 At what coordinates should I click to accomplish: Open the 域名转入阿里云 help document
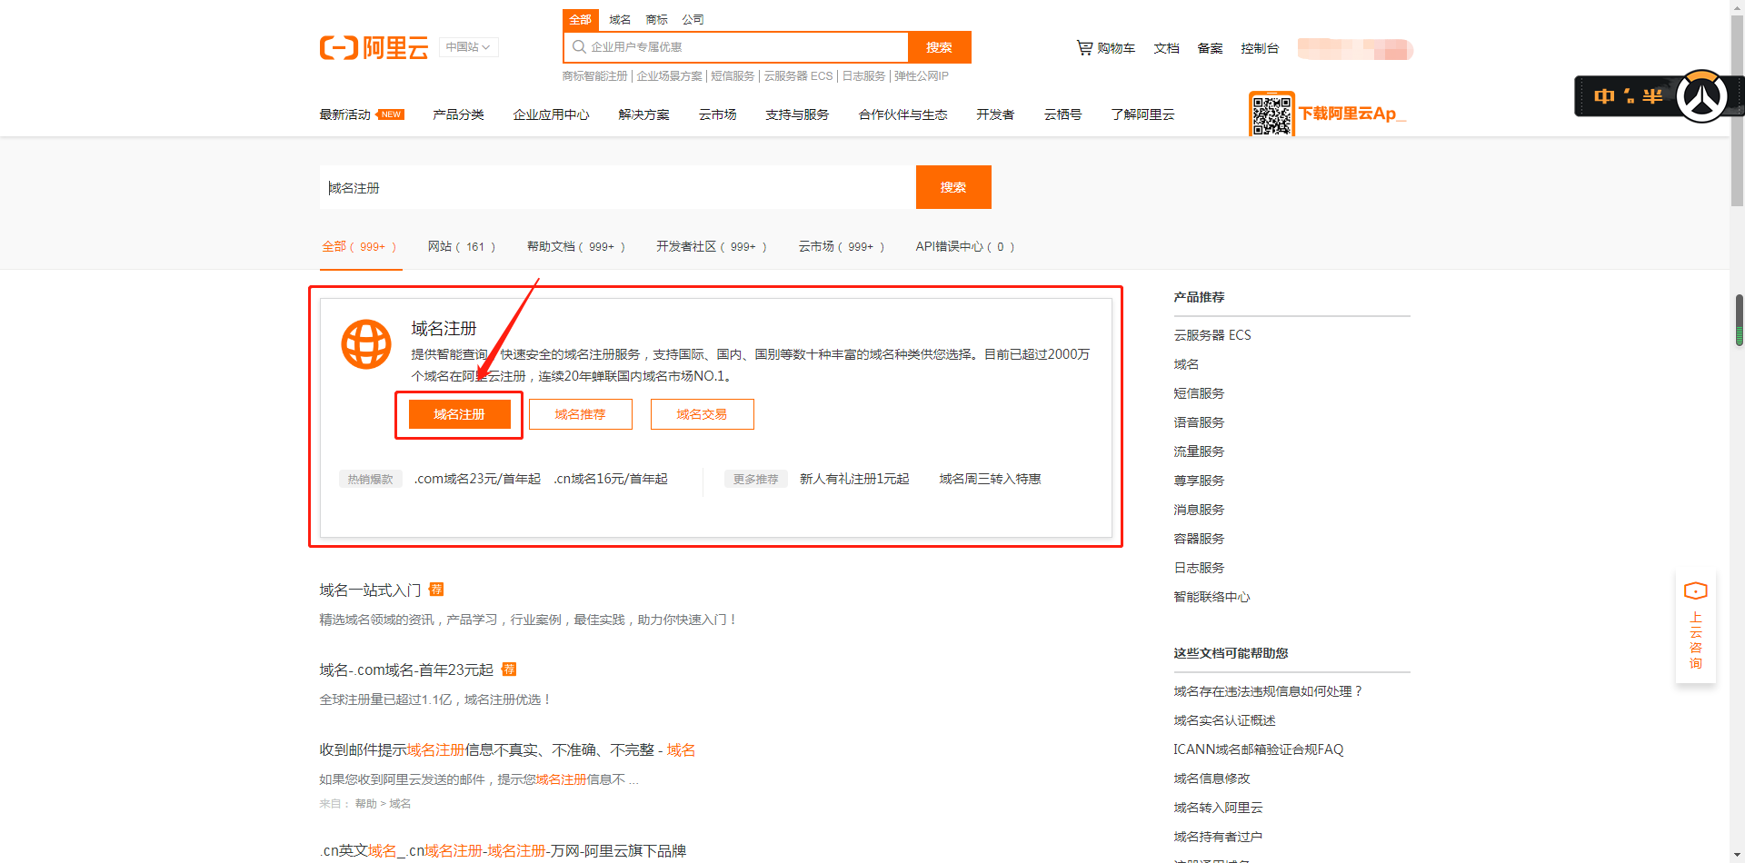coord(1218,808)
